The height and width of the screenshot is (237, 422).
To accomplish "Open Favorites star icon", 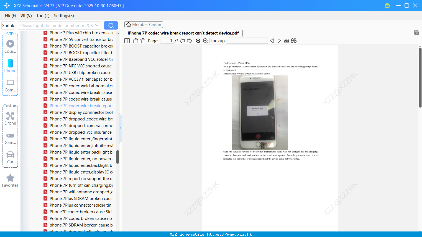I will tap(10, 181).
